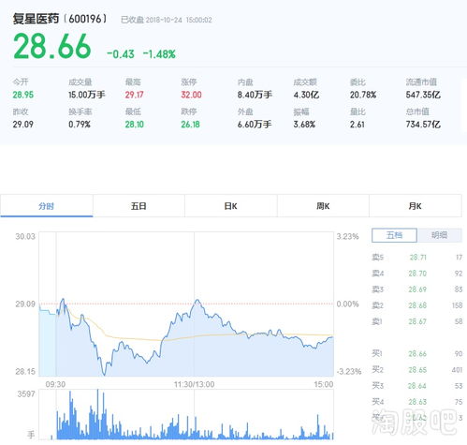This screenshot has height=445, width=467.
Task: Click the stock code 600196
Action: [x=85, y=19]
